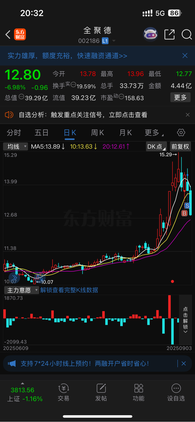Switch to the 周K tab
Image resolution: width=195 pixels, height=422 pixels.
(97, 132)
